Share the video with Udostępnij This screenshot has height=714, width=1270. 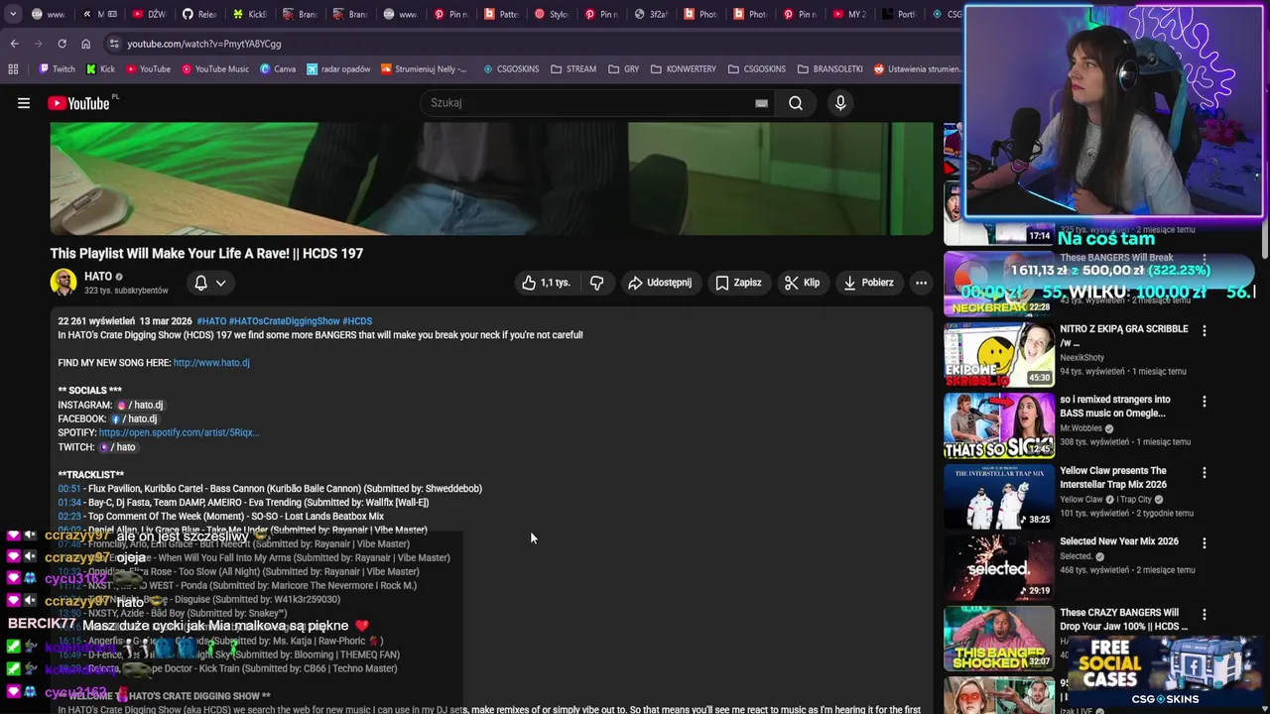point(659,283)
